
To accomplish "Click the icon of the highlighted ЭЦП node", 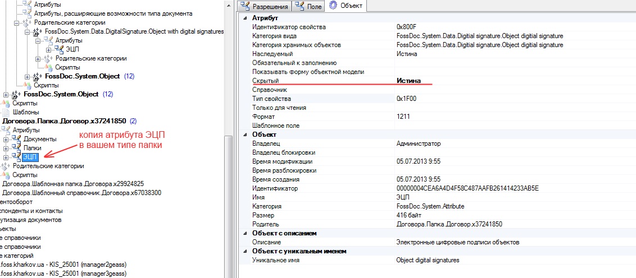I will click(17, 156).
